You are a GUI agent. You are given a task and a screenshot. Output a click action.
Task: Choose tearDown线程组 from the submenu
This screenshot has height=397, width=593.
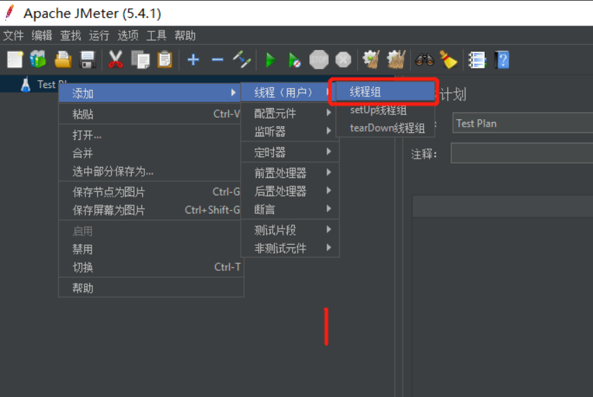[385, 128]
